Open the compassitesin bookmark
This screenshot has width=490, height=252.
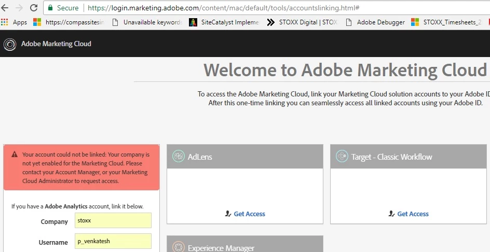point(69,22)
